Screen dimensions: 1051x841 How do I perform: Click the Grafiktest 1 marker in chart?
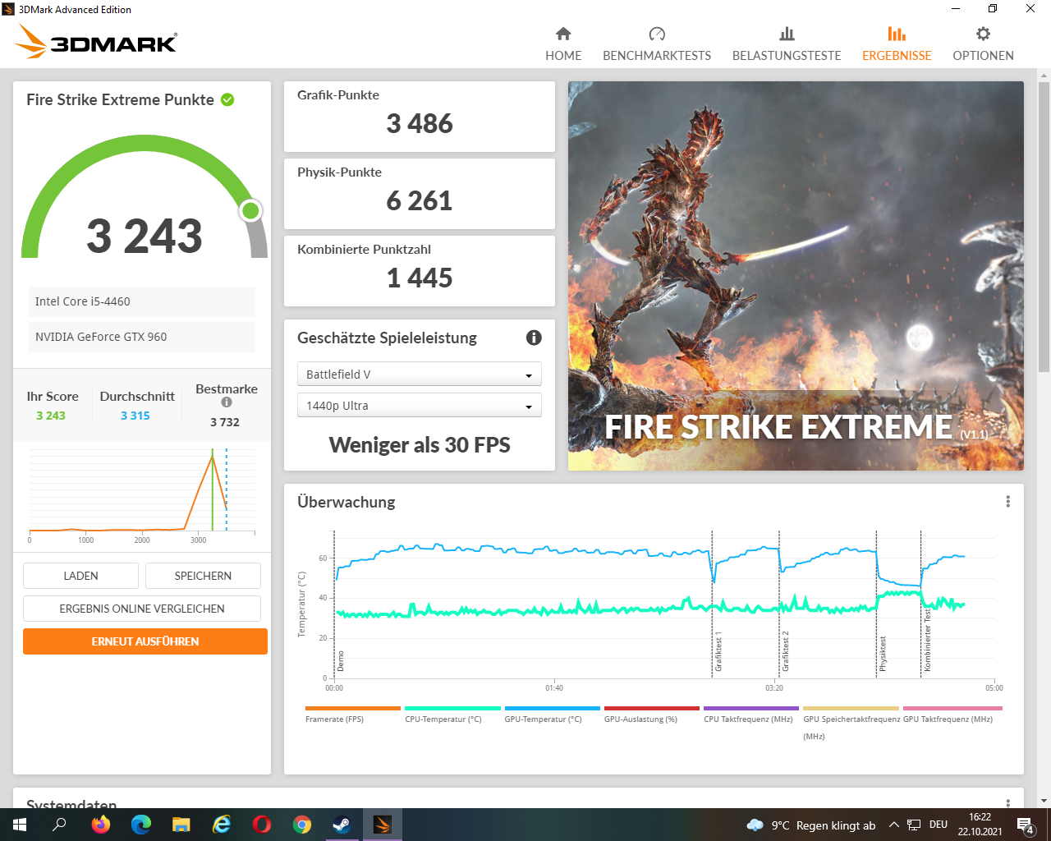point(718,651)
